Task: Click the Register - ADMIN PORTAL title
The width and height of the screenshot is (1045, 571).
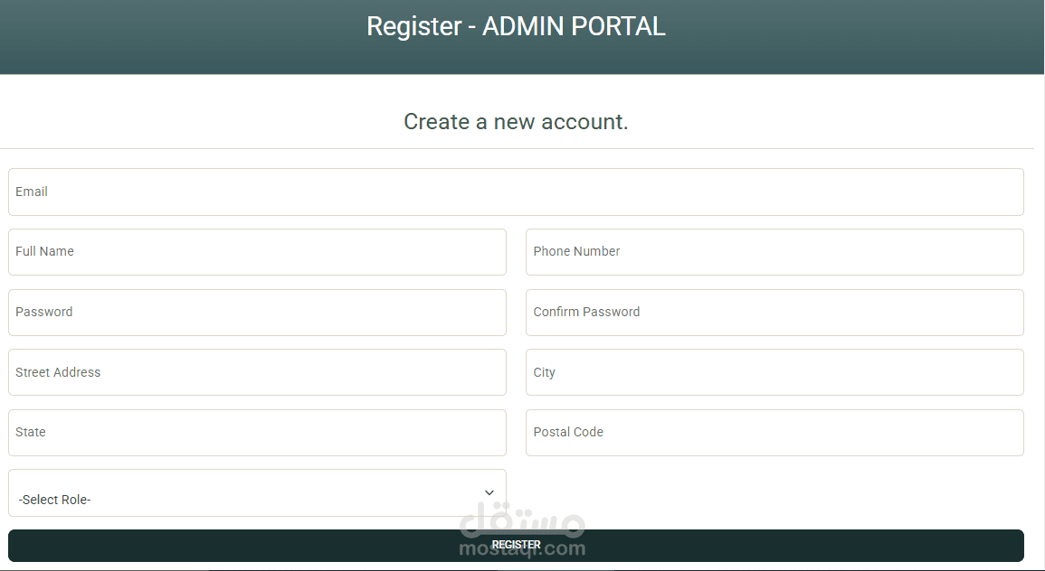Action: pos(516,26)
